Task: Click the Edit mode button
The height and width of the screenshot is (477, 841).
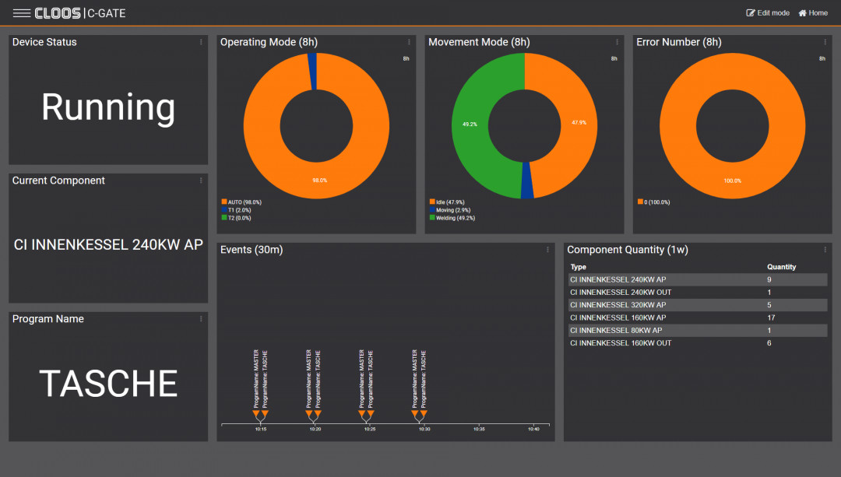Action: 768,13
